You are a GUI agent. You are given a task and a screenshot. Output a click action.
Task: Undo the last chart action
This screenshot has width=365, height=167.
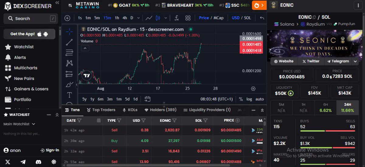[x=262, y=18]
